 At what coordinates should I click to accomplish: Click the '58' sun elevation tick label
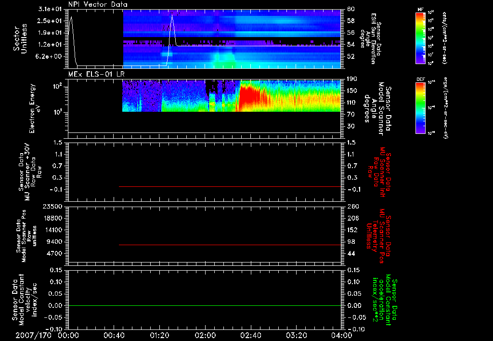[x=351, y=21]
